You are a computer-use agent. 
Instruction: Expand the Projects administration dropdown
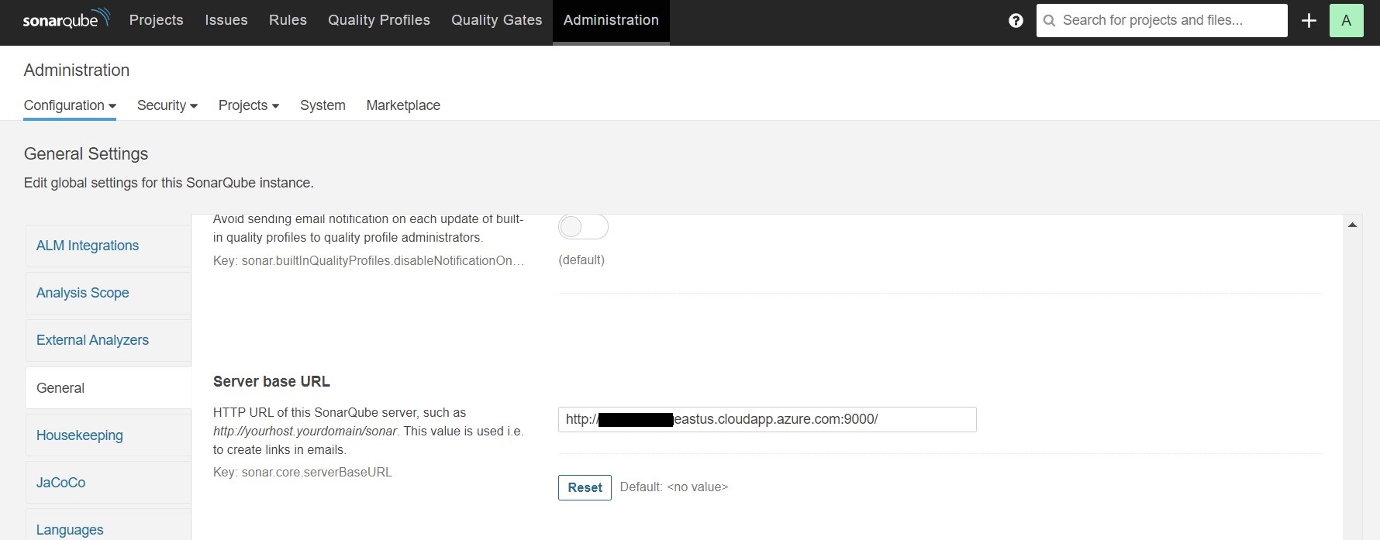coord(249,105)
